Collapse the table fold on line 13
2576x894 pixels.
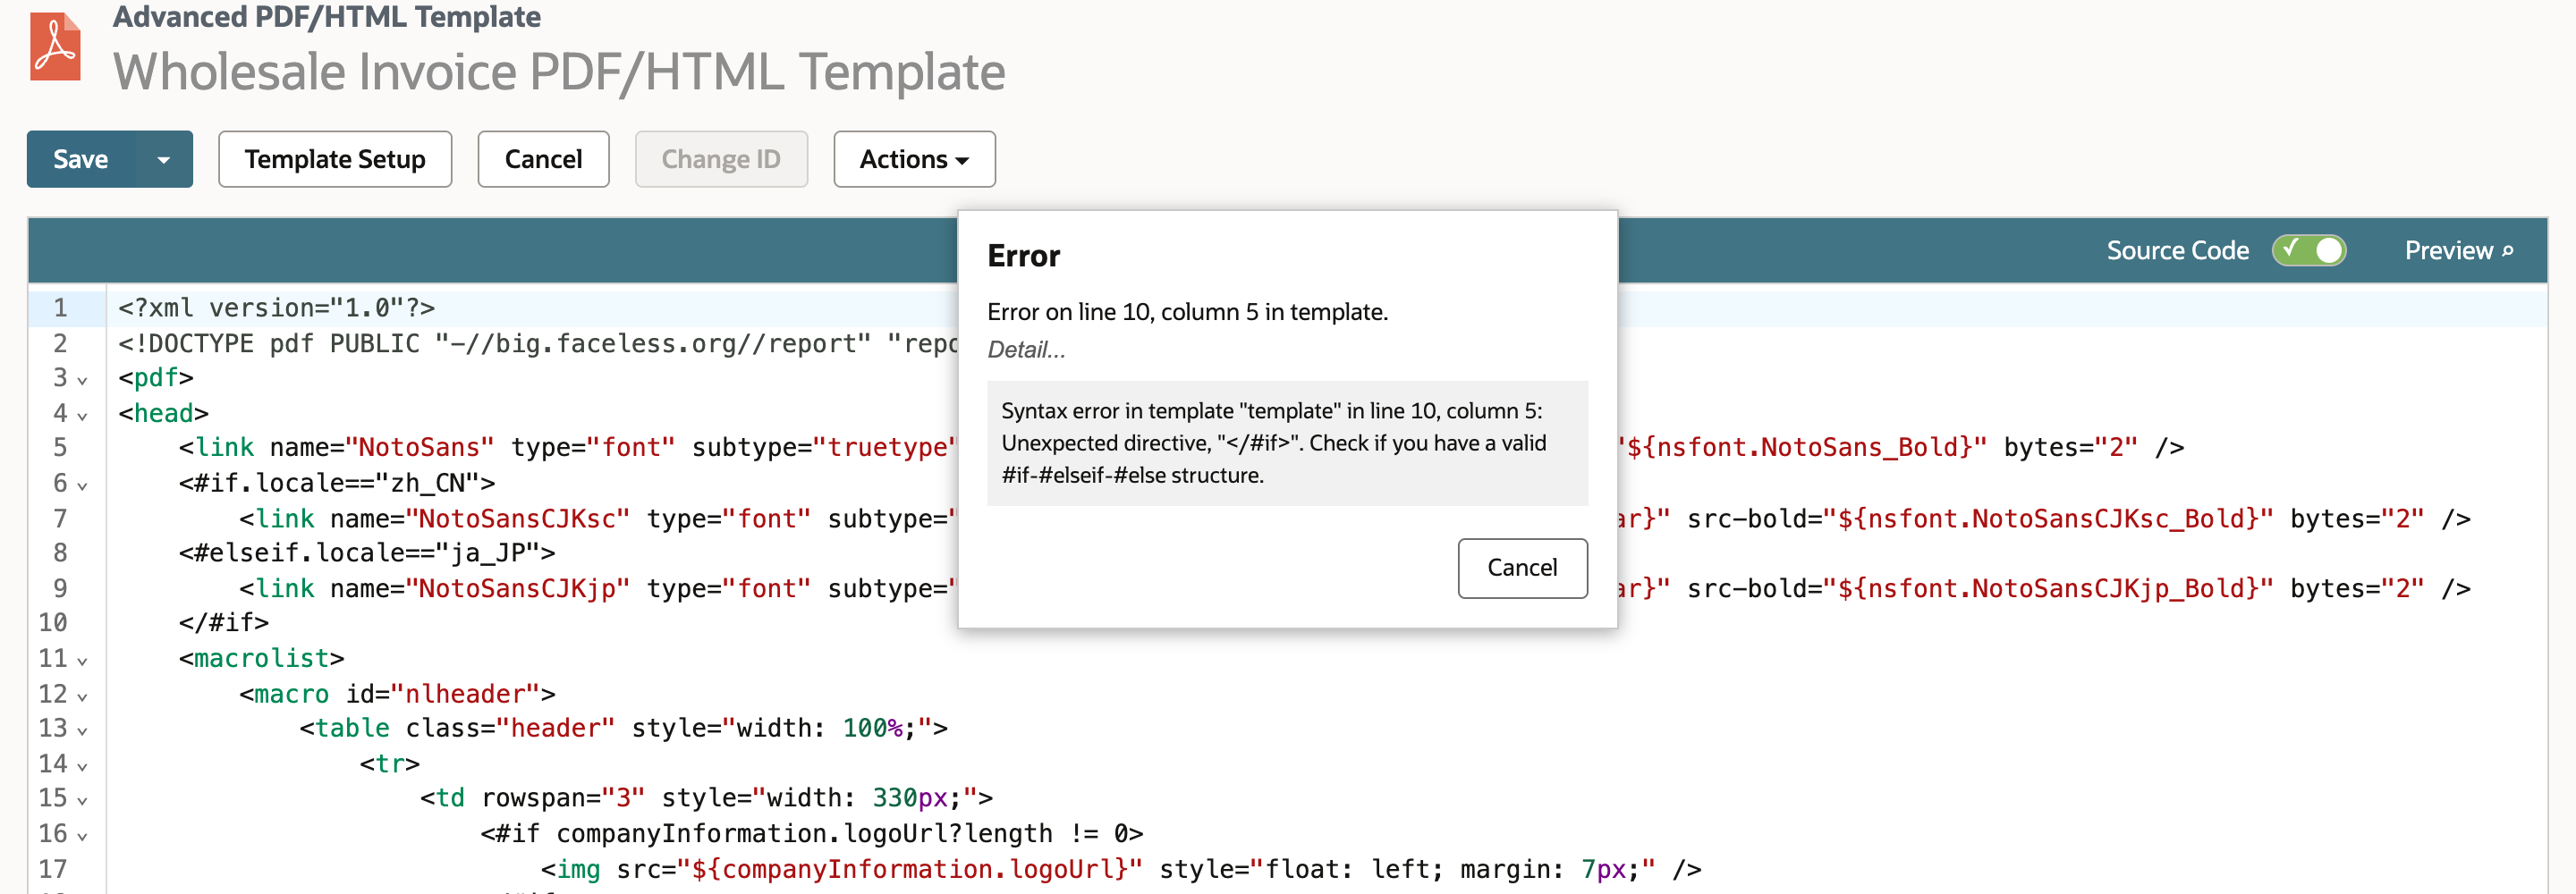pyautogui.click(x=82, y=731)
